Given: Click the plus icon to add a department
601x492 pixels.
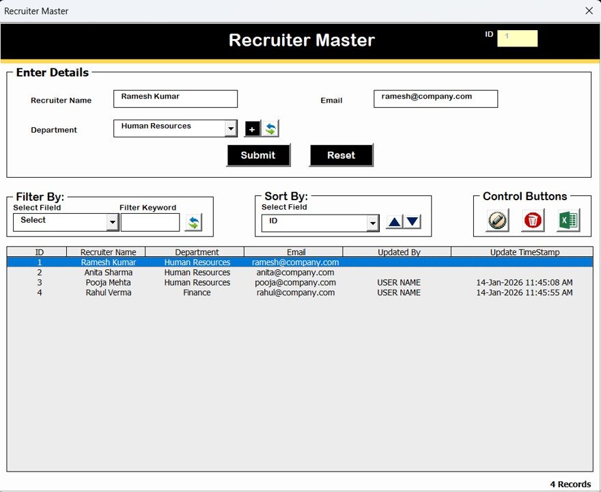Looking at the screenshot, I should (252, 128).
